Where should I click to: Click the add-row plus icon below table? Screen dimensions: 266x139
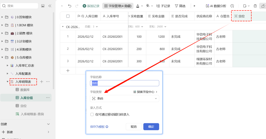pyautogui.click(x=68, y=71)
